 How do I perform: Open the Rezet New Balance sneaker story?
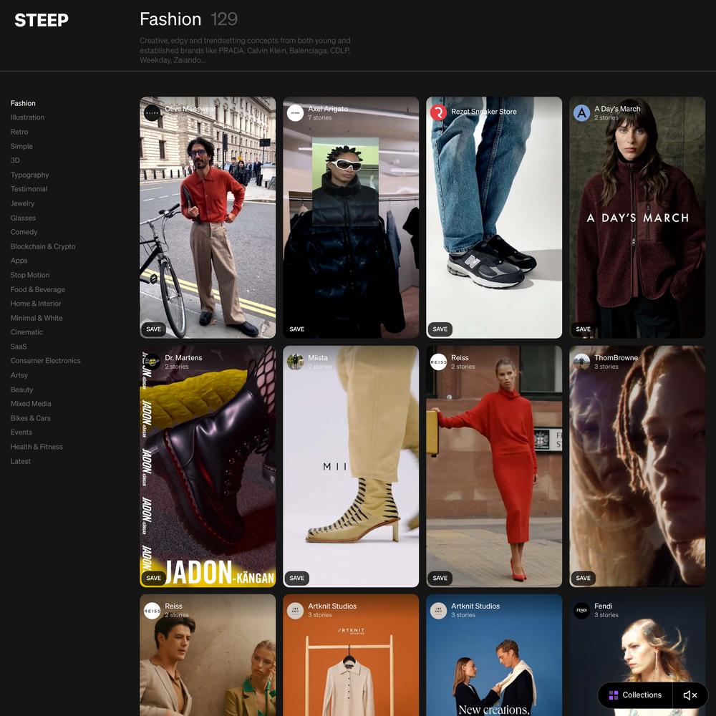[494, 218]
